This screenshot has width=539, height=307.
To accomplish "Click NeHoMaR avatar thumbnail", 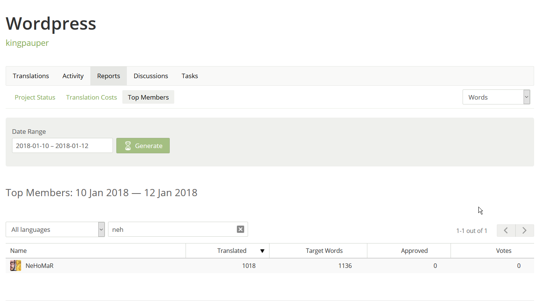I will click(x=15, y=266).
